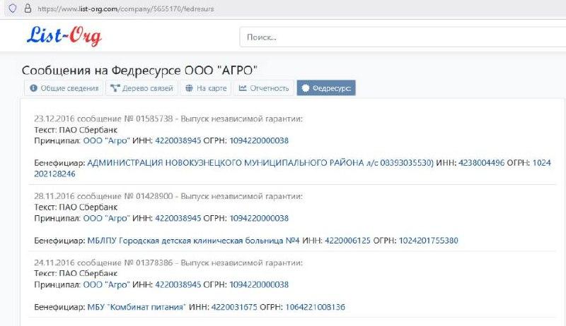Click the chart icon on Отчетность tab
The height and width of the screenshot is (326, 566).
(x=243, y=88)
